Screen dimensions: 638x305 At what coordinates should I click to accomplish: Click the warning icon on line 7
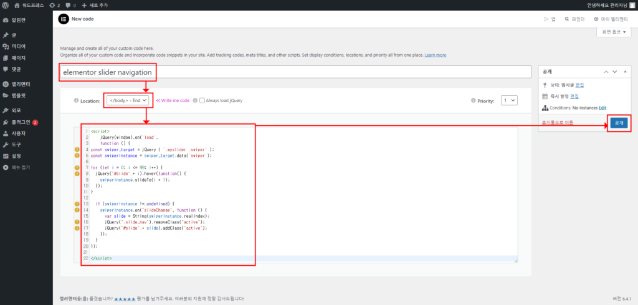(x=77, y=167)
